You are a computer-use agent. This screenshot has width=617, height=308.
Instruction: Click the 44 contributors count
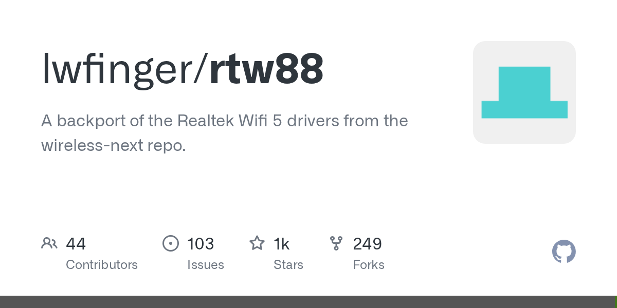[76, 244]
